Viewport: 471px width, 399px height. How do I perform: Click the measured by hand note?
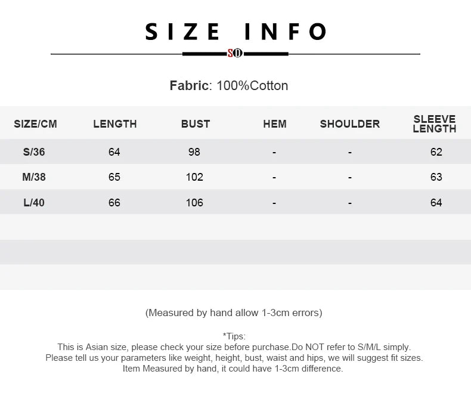[234, 313]
